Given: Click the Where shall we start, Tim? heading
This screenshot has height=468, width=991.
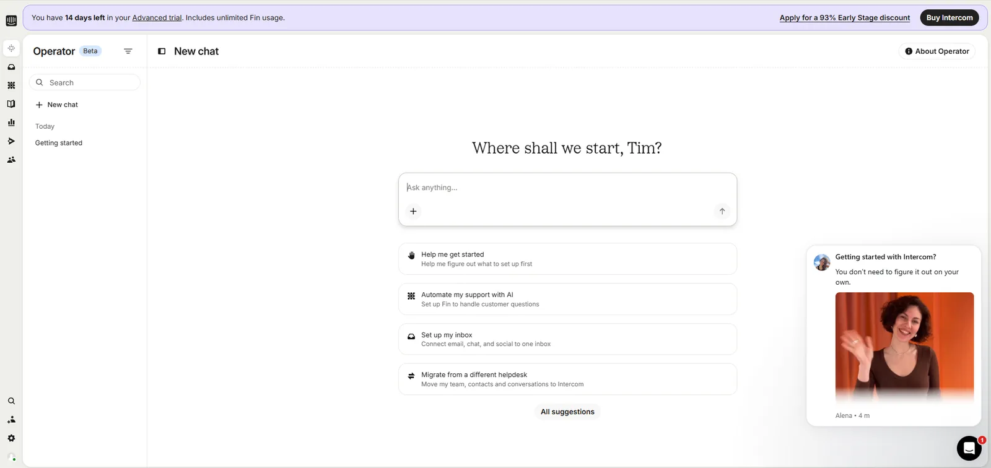Looking at the screenshot, I should [567, 148].
